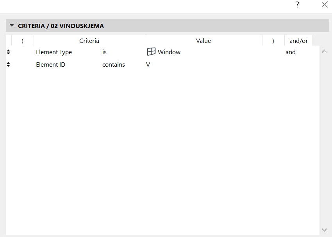Click the closing parenthesis column header
This screenshot has width=332, height=237.
click(273, 41)
